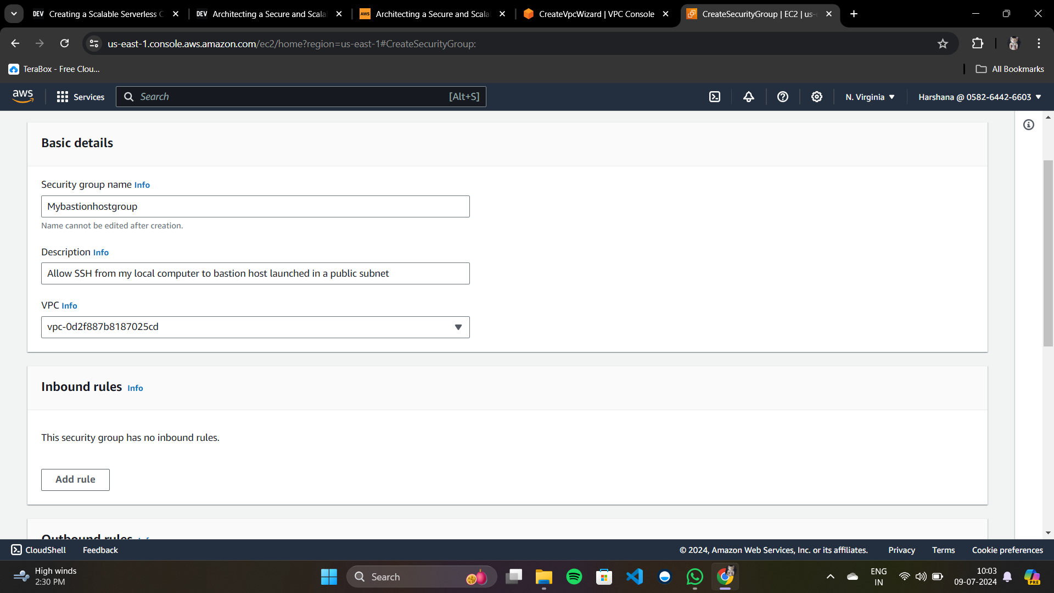1054x593 pixels.
Task: Open the browser extensions puzzle icon
Action: point(978,43)
